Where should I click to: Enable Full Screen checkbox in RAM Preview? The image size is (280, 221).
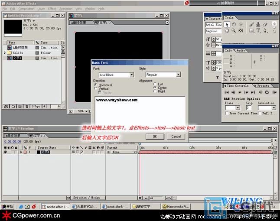click(x=260, y=113)
